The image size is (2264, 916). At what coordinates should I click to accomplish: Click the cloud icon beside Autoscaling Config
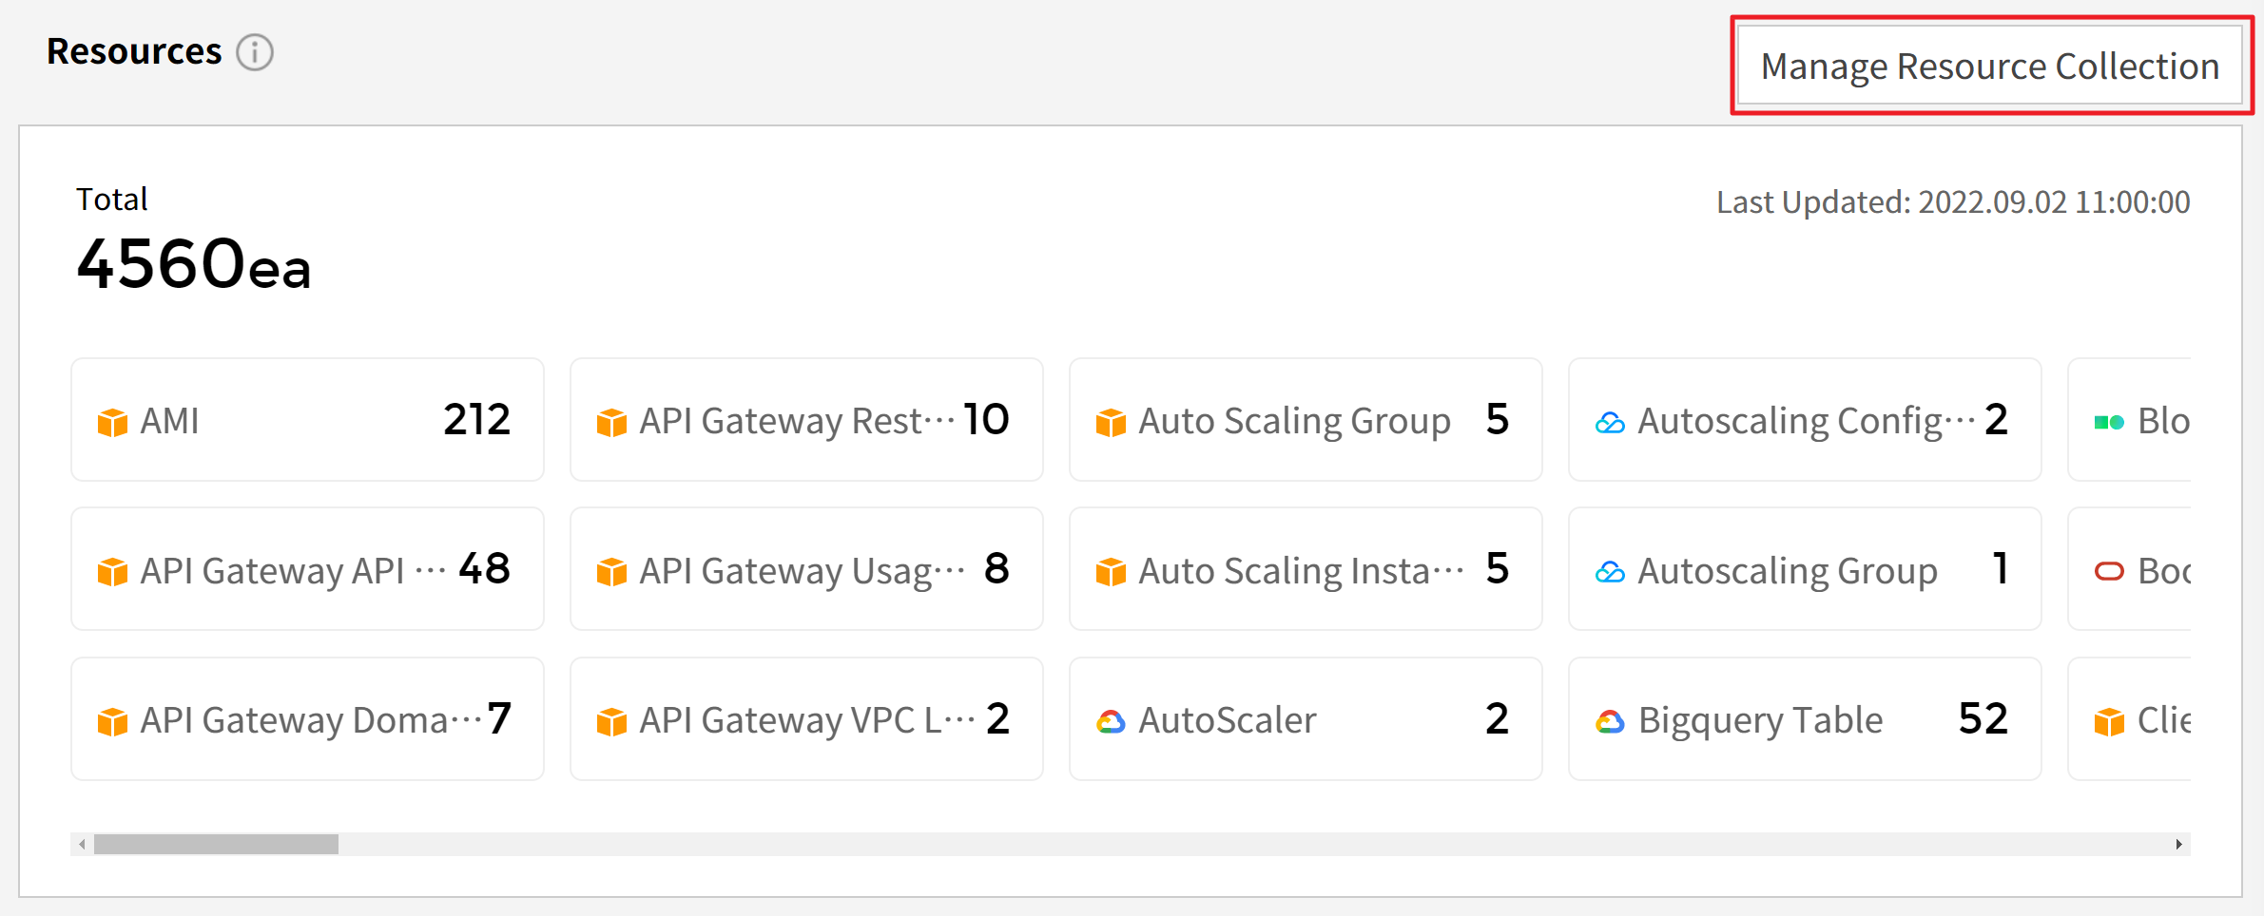[1610, 423]
